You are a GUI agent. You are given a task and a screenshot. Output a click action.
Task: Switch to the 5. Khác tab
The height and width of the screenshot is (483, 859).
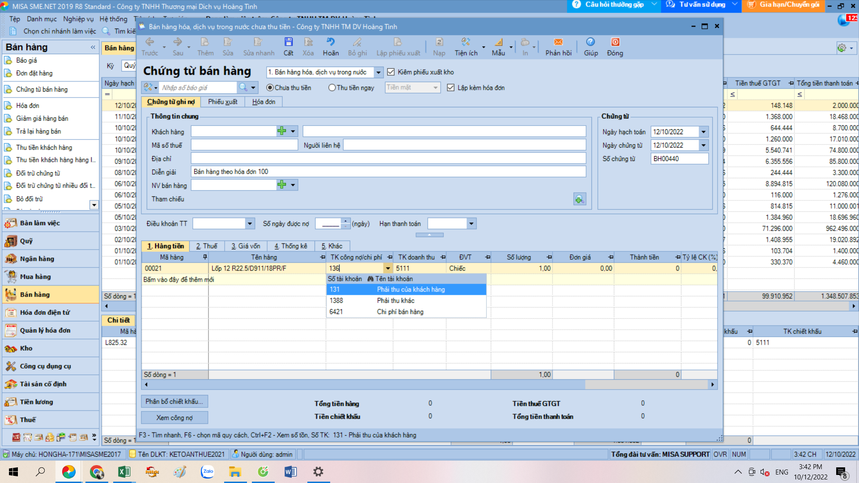click(332, 246)
